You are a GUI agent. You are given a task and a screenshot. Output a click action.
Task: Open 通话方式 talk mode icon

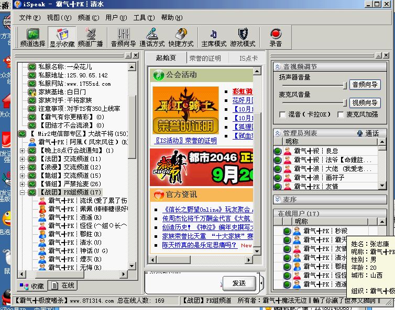click(x=152, y=38)
